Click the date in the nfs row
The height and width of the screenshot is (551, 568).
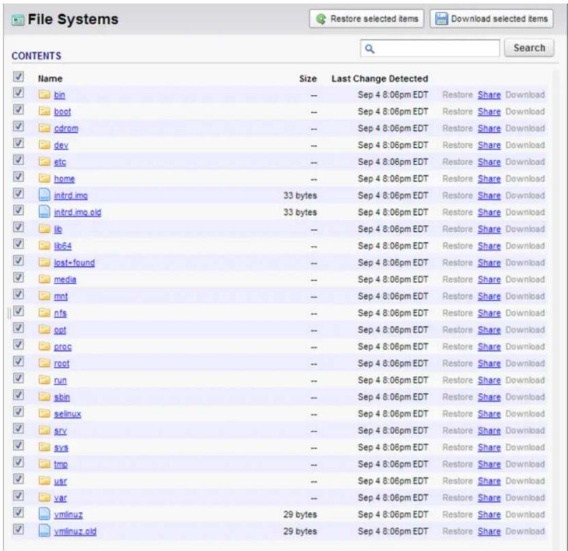point(393,313)
